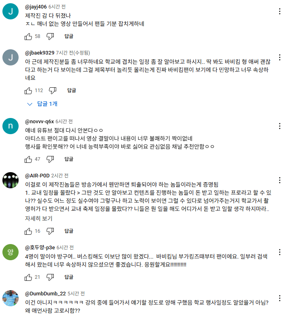Open three-dot menu for @DumbDumb_22 comment
This screenshot has width=289, height=318.
[x=280, y=298]
